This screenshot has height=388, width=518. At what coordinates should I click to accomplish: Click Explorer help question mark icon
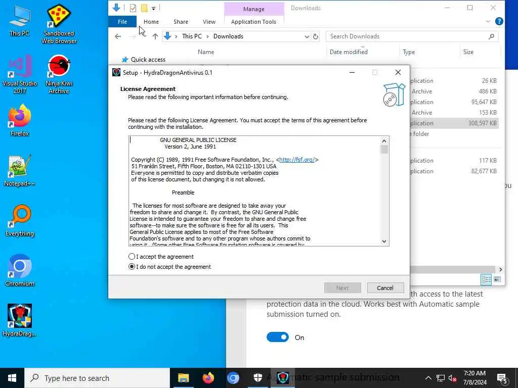coord(499,21)
